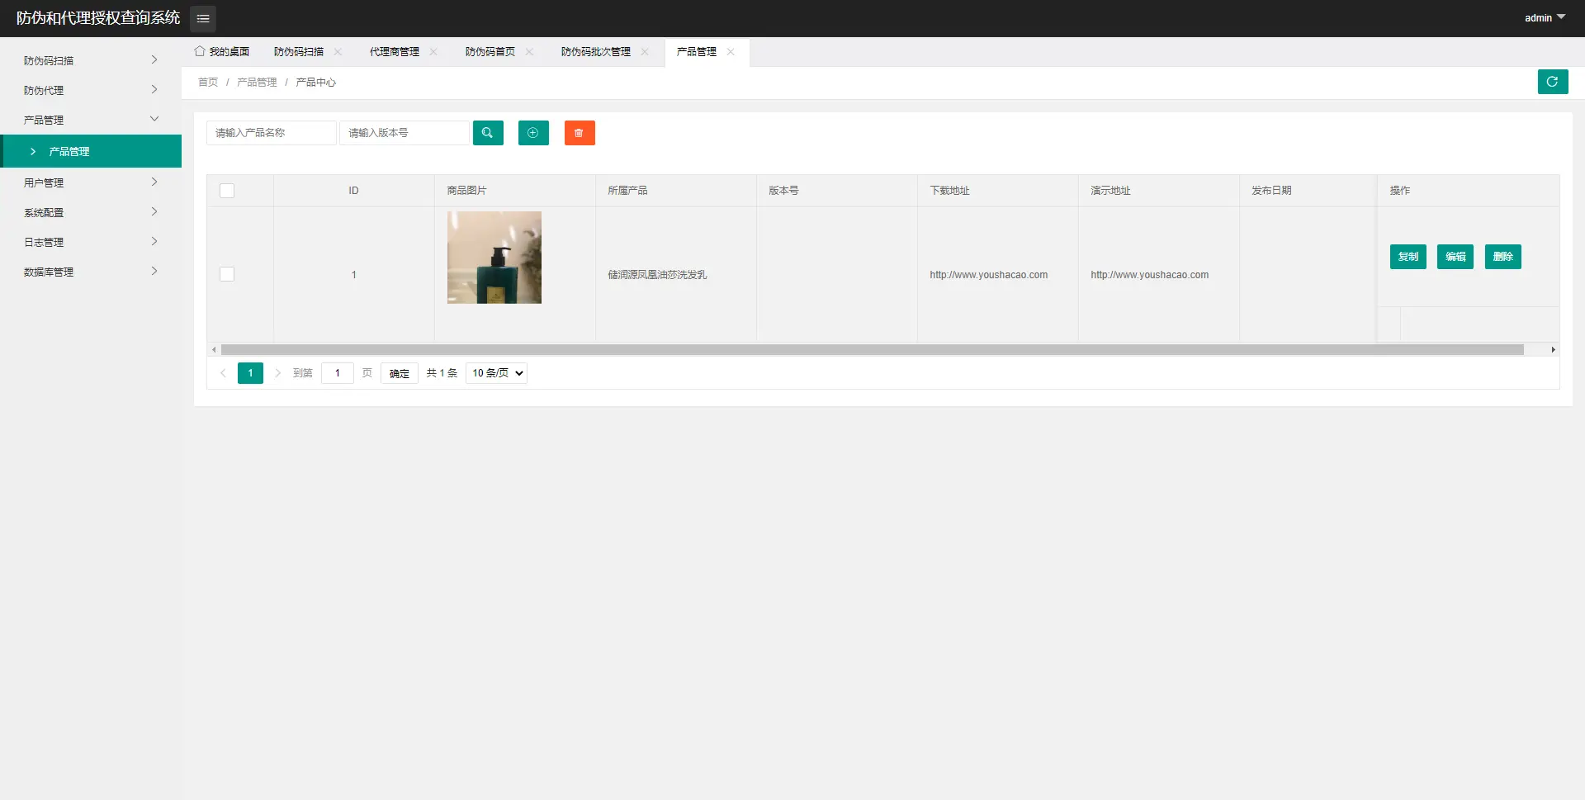Click the horizontal table scrollbar thumb
1585x800 pixels.
tap(872, 350)
